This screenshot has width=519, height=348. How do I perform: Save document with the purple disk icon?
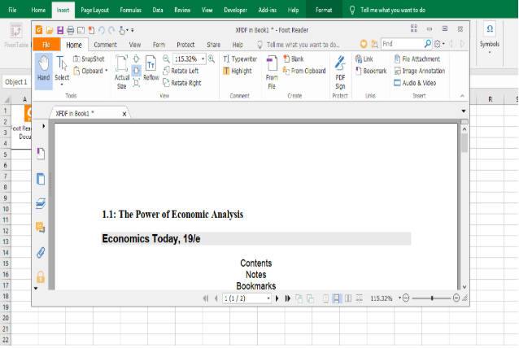point(60,30)
